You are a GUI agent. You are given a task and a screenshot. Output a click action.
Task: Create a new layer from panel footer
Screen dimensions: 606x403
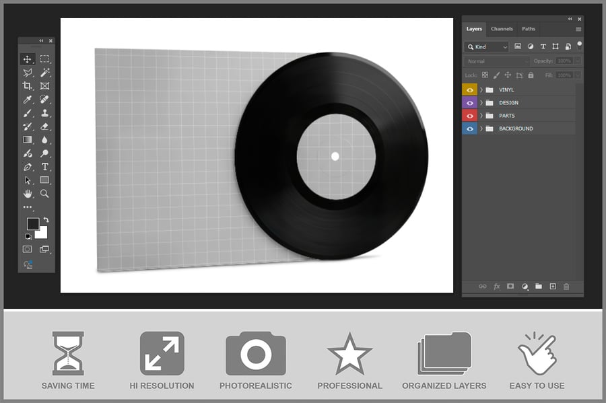[553, 287]
